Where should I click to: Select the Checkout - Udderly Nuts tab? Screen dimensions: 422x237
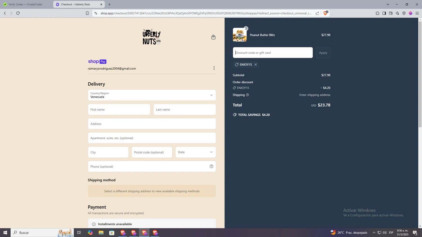(x=79, y=4)
